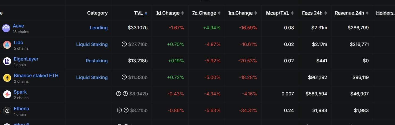The image size is (395, 125).
Task: Toggle the TVL column sort arrows
Action: pyautogui.click(x=146, y=13)
